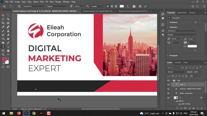The width and height of the screenshot is (207, 116).
Task: Click Color swatch in Character properties
Action: point(192,46)
